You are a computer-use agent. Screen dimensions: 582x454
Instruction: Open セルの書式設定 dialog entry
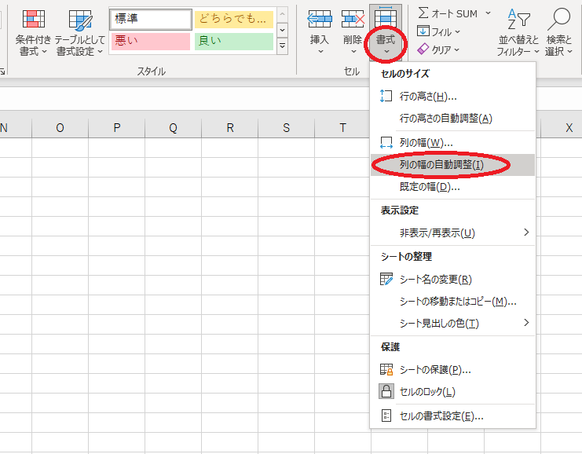click(441, 416)
